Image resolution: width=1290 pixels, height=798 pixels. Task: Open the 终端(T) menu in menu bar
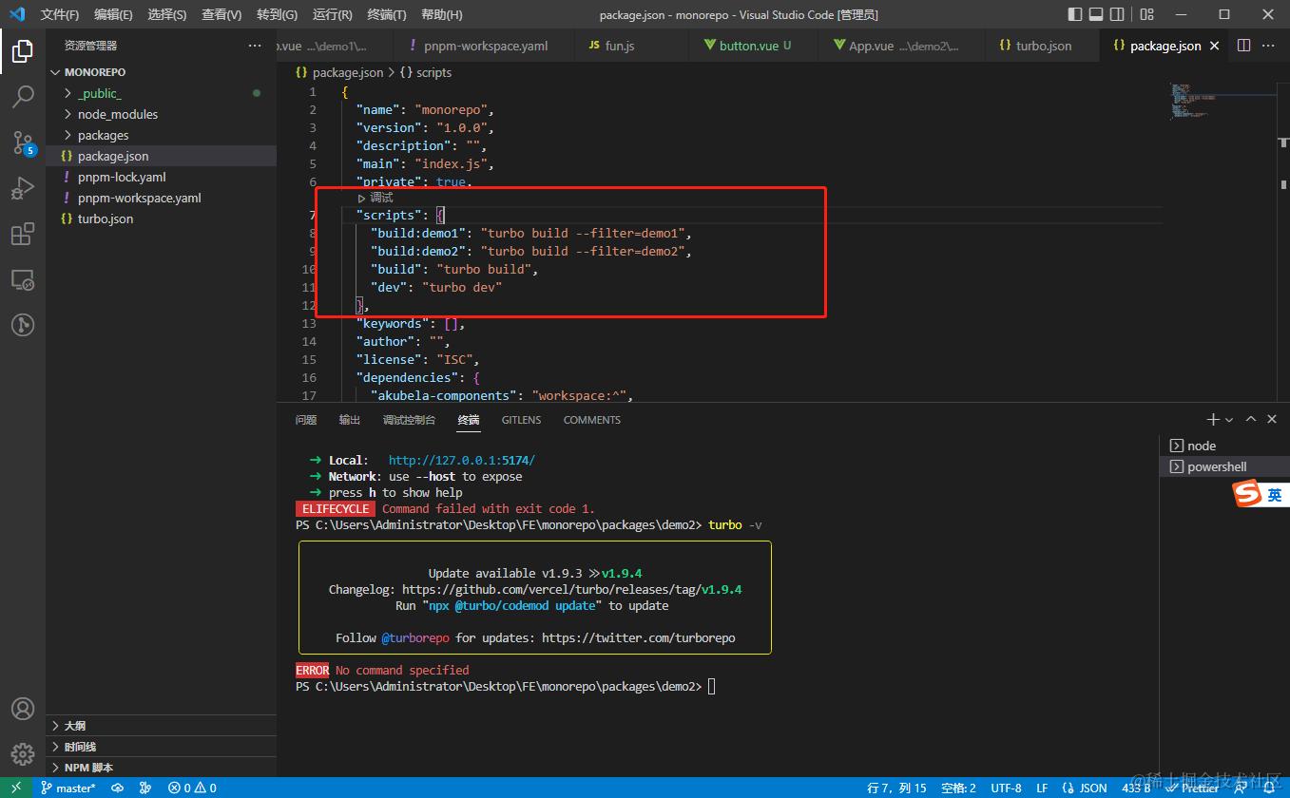pos(386,14)
